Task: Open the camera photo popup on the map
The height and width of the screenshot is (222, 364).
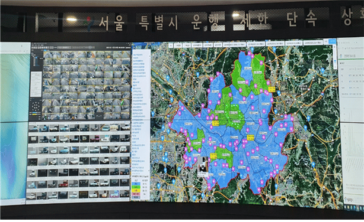Action: [203, 166]
